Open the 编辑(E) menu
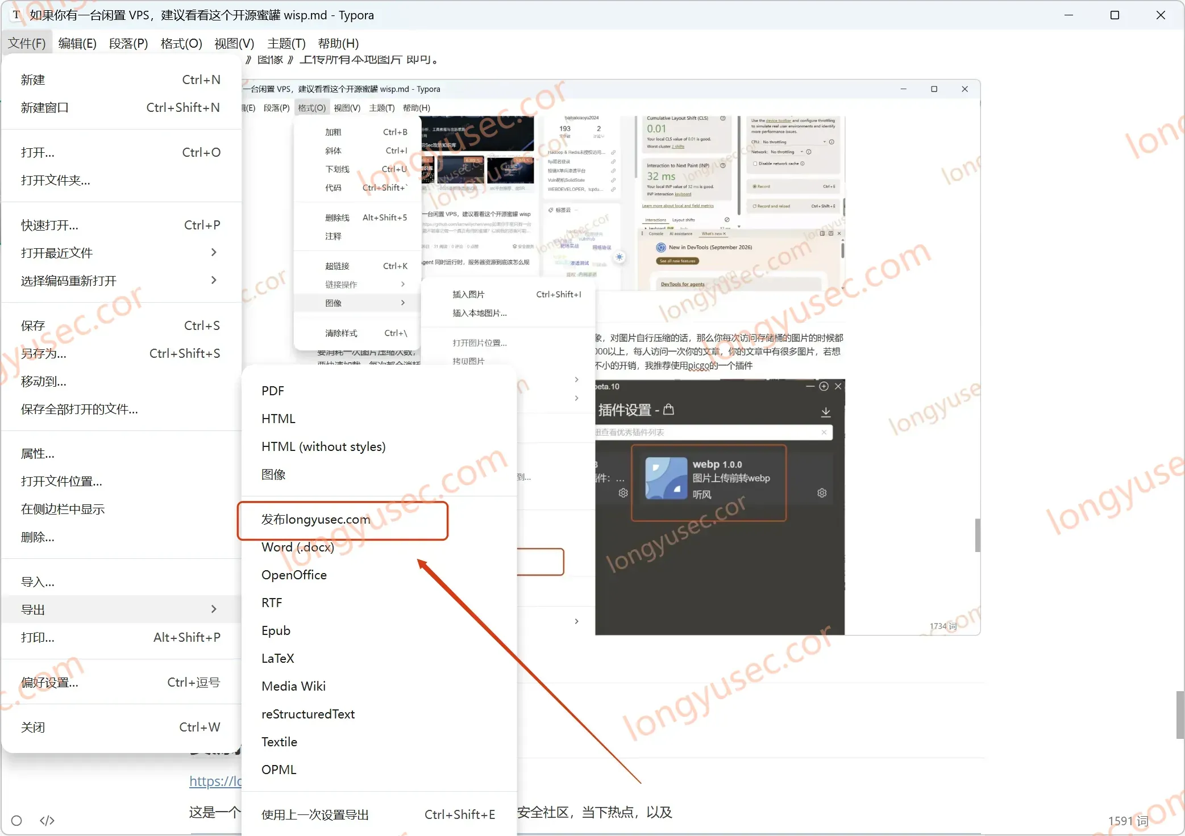 pos(77,43)
